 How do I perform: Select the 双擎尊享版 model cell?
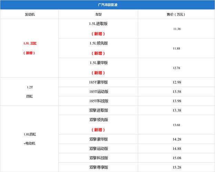pyautogui.click(x=99, y=167)
